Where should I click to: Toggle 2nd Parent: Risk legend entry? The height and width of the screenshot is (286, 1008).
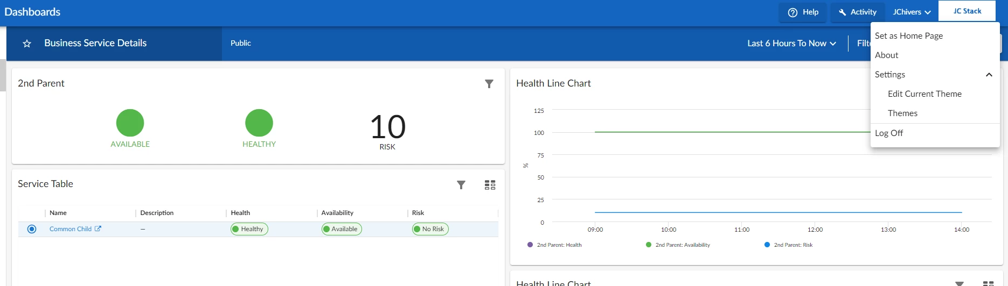click(788, 245)
